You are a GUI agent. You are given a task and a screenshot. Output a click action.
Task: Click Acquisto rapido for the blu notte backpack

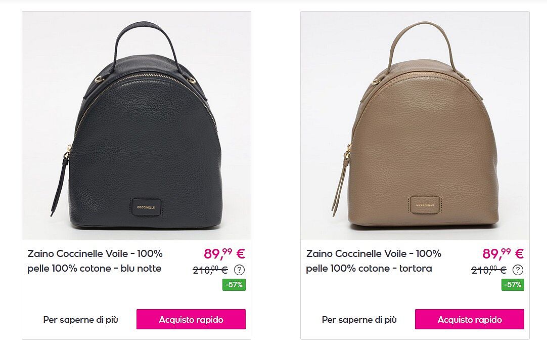pos(191,319)
